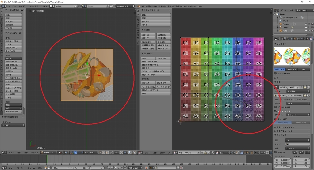Open the メッシュ menu in 3D view header
This screenshot has height=170, width=314.
click(x=34, y=153)
